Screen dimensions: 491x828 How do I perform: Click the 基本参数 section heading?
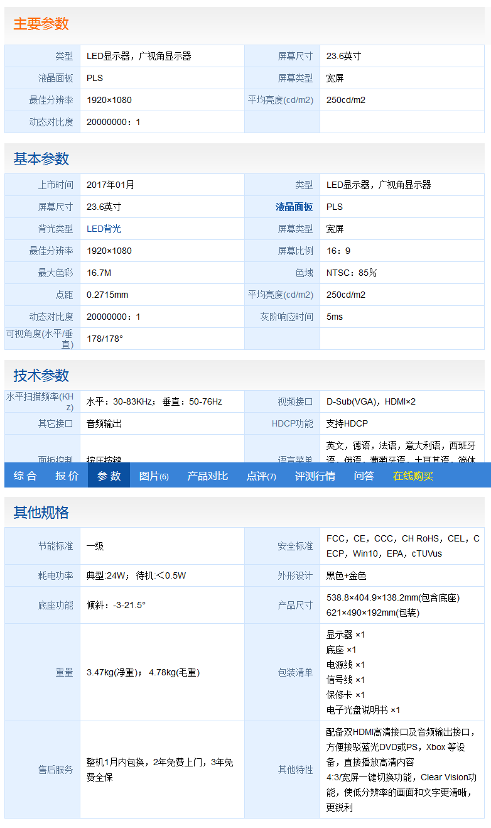tap(41, 158)
